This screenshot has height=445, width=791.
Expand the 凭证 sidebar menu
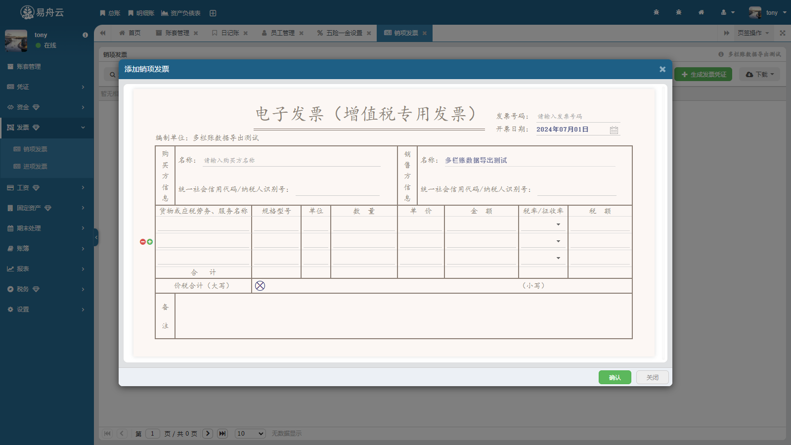(x=47, y=87)
